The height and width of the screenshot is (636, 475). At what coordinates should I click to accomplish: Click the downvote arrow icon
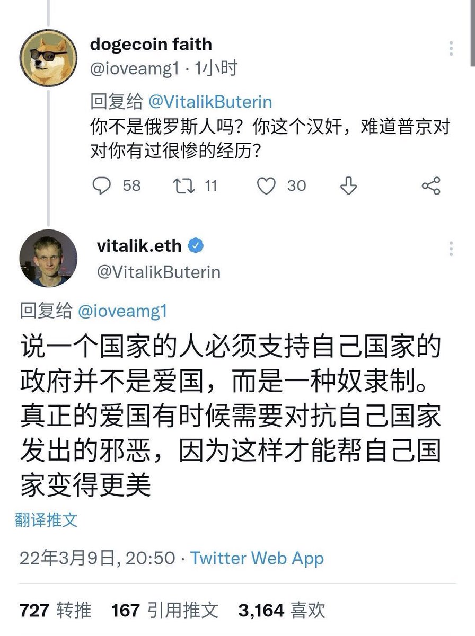point(348,185)
